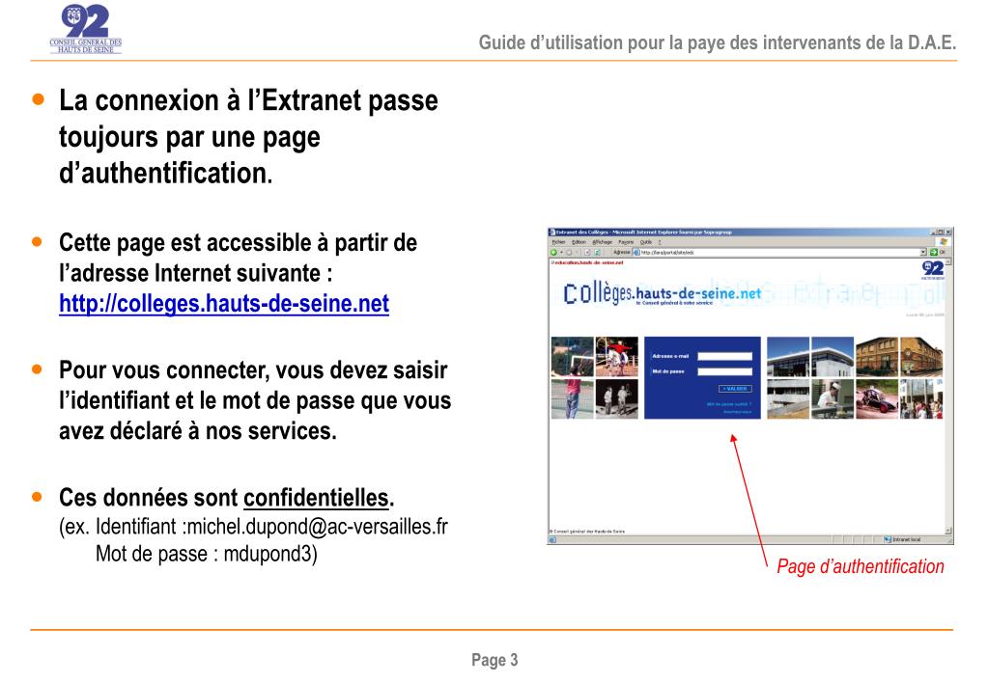Select the chef in white hat photo thumbnail
This screenshot has height=683, width=988.
pos(833,398)
